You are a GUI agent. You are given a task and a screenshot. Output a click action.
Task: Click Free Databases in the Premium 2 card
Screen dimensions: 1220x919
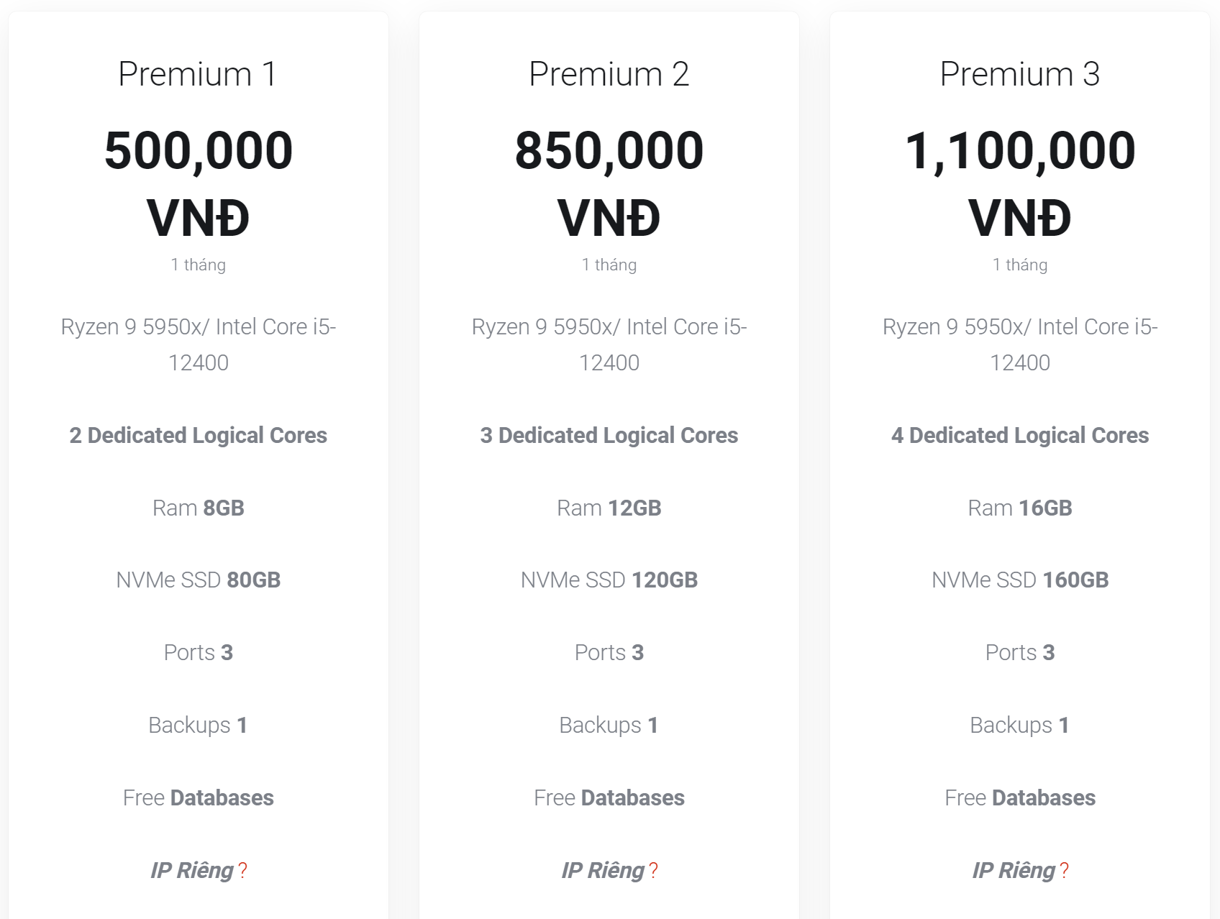point(609,798)
